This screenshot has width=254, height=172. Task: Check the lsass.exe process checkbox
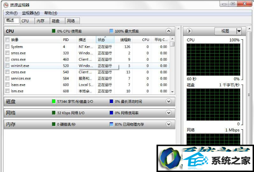7,85
